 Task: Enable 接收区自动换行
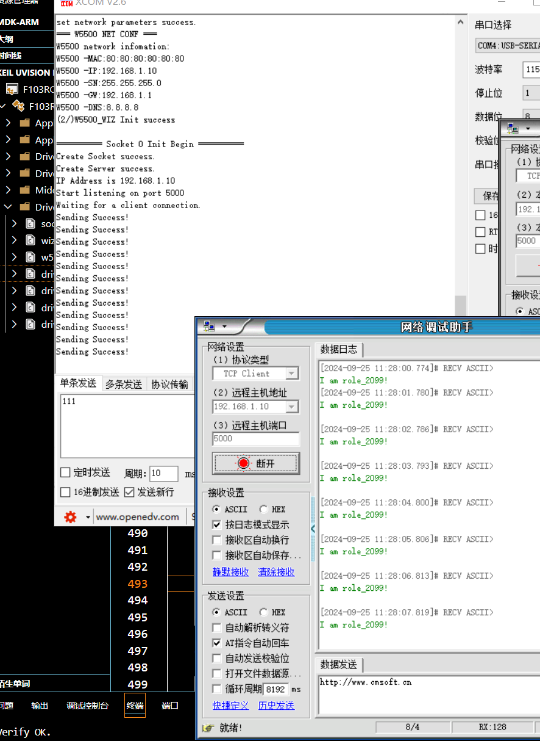point(216,540)
